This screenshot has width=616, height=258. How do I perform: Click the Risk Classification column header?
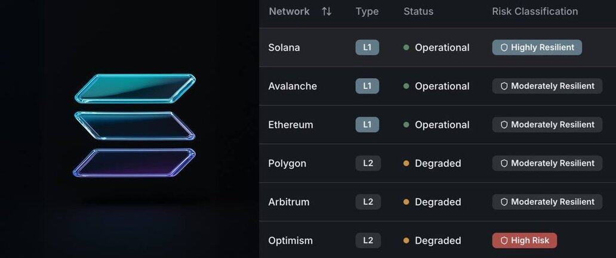point(535,11)
